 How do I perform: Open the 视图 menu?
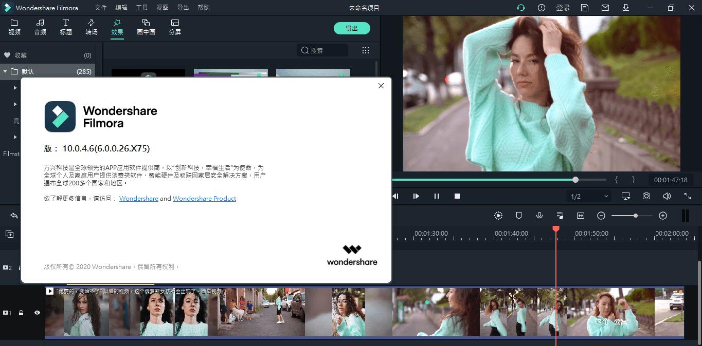(x=163, y=8)
